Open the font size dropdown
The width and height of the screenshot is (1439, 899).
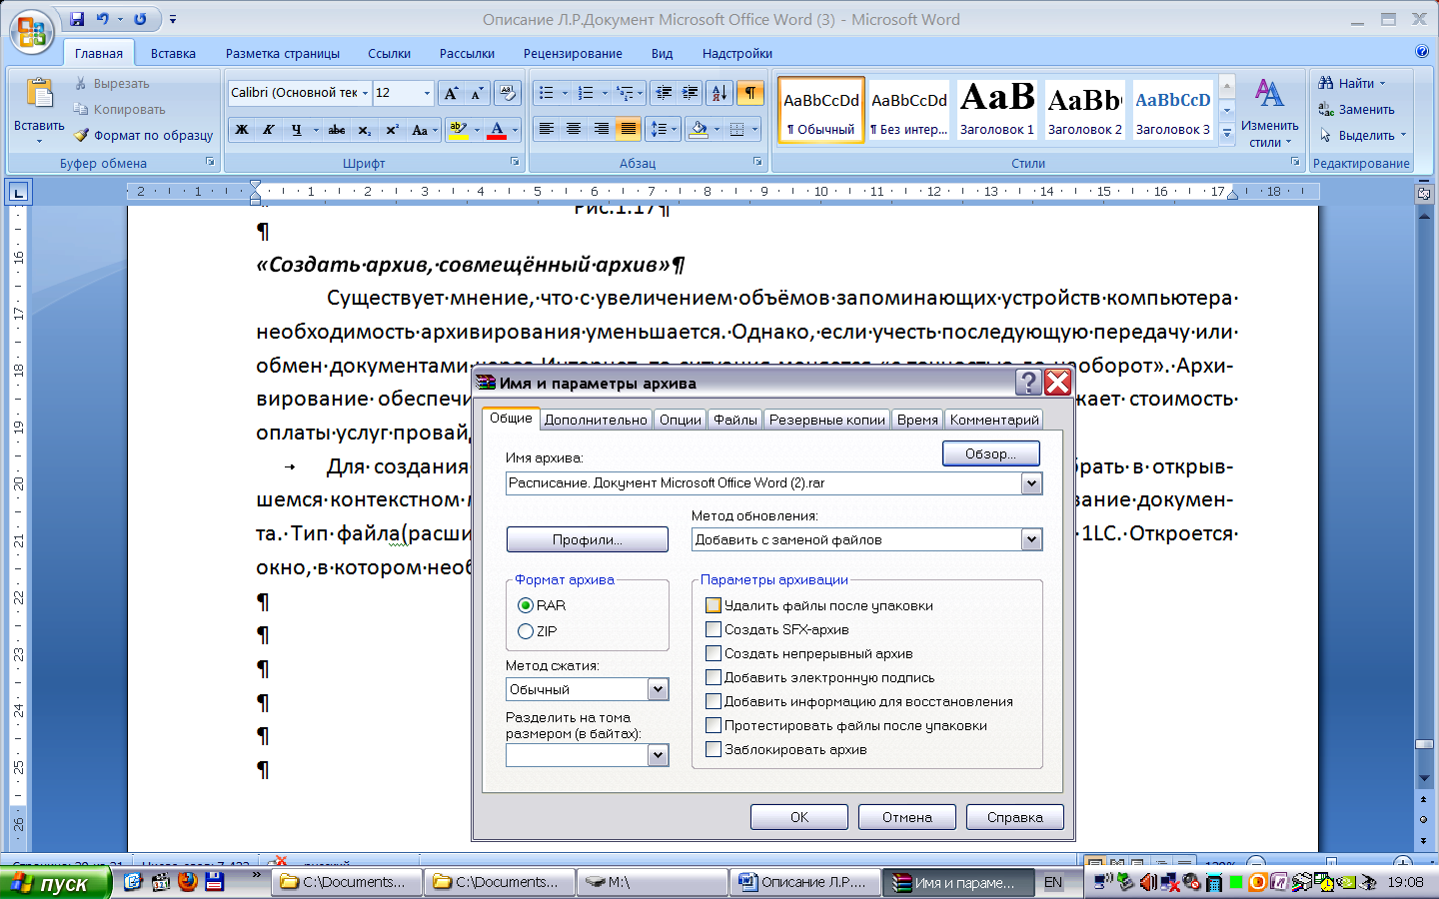(427, 93)
